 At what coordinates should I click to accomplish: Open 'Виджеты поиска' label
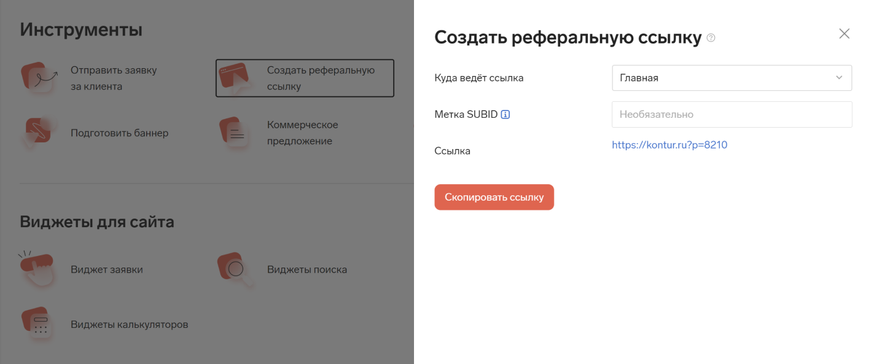307,269
